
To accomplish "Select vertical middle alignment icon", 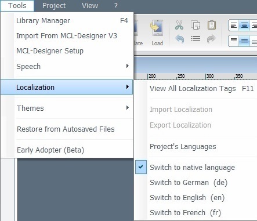I will pos(244,41).
